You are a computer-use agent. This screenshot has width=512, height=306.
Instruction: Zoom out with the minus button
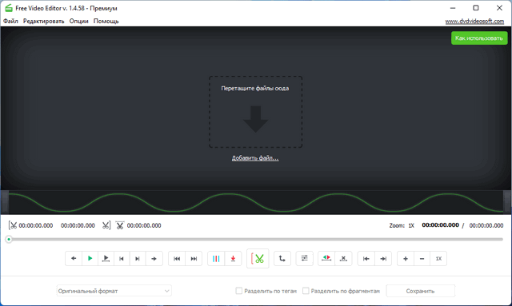[x=422, y=258]
